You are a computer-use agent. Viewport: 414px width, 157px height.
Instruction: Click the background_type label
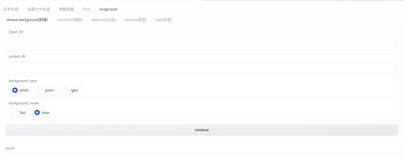[x=23, y=81]
